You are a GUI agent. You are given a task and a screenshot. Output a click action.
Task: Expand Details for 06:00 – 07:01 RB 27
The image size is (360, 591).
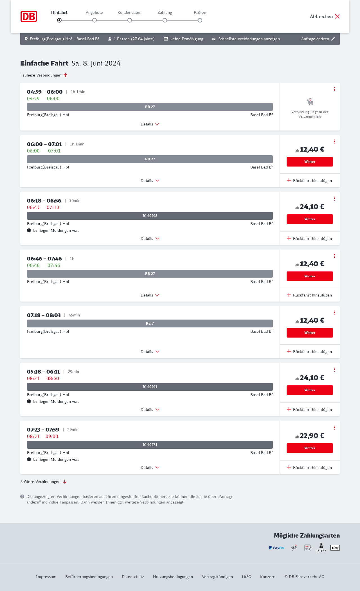150,181
